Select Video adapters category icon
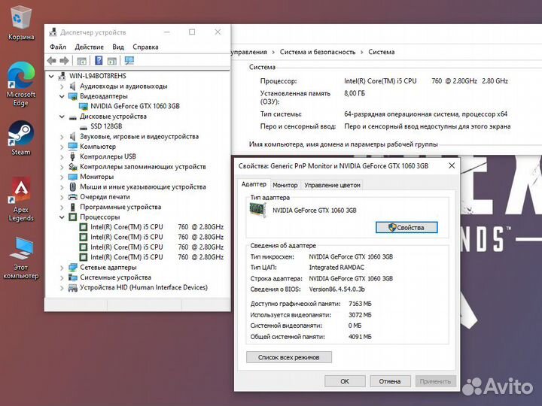This screenshot has height=406, width=542. click(x=72, y=96)
